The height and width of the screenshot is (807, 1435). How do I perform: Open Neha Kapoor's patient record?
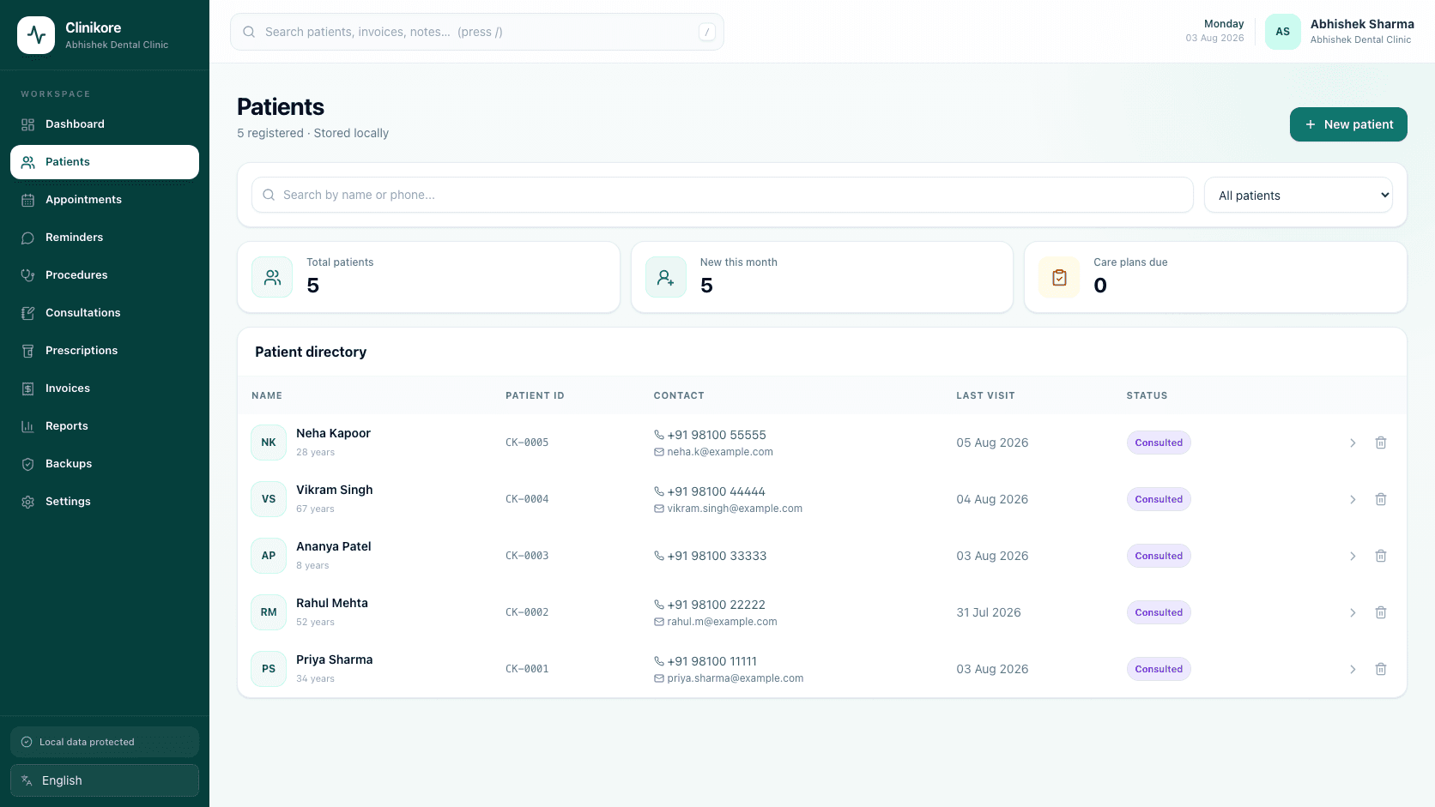coord(333,433)
